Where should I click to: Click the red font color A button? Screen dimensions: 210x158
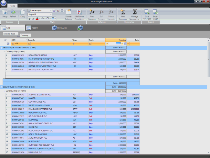tap(37, 18)
